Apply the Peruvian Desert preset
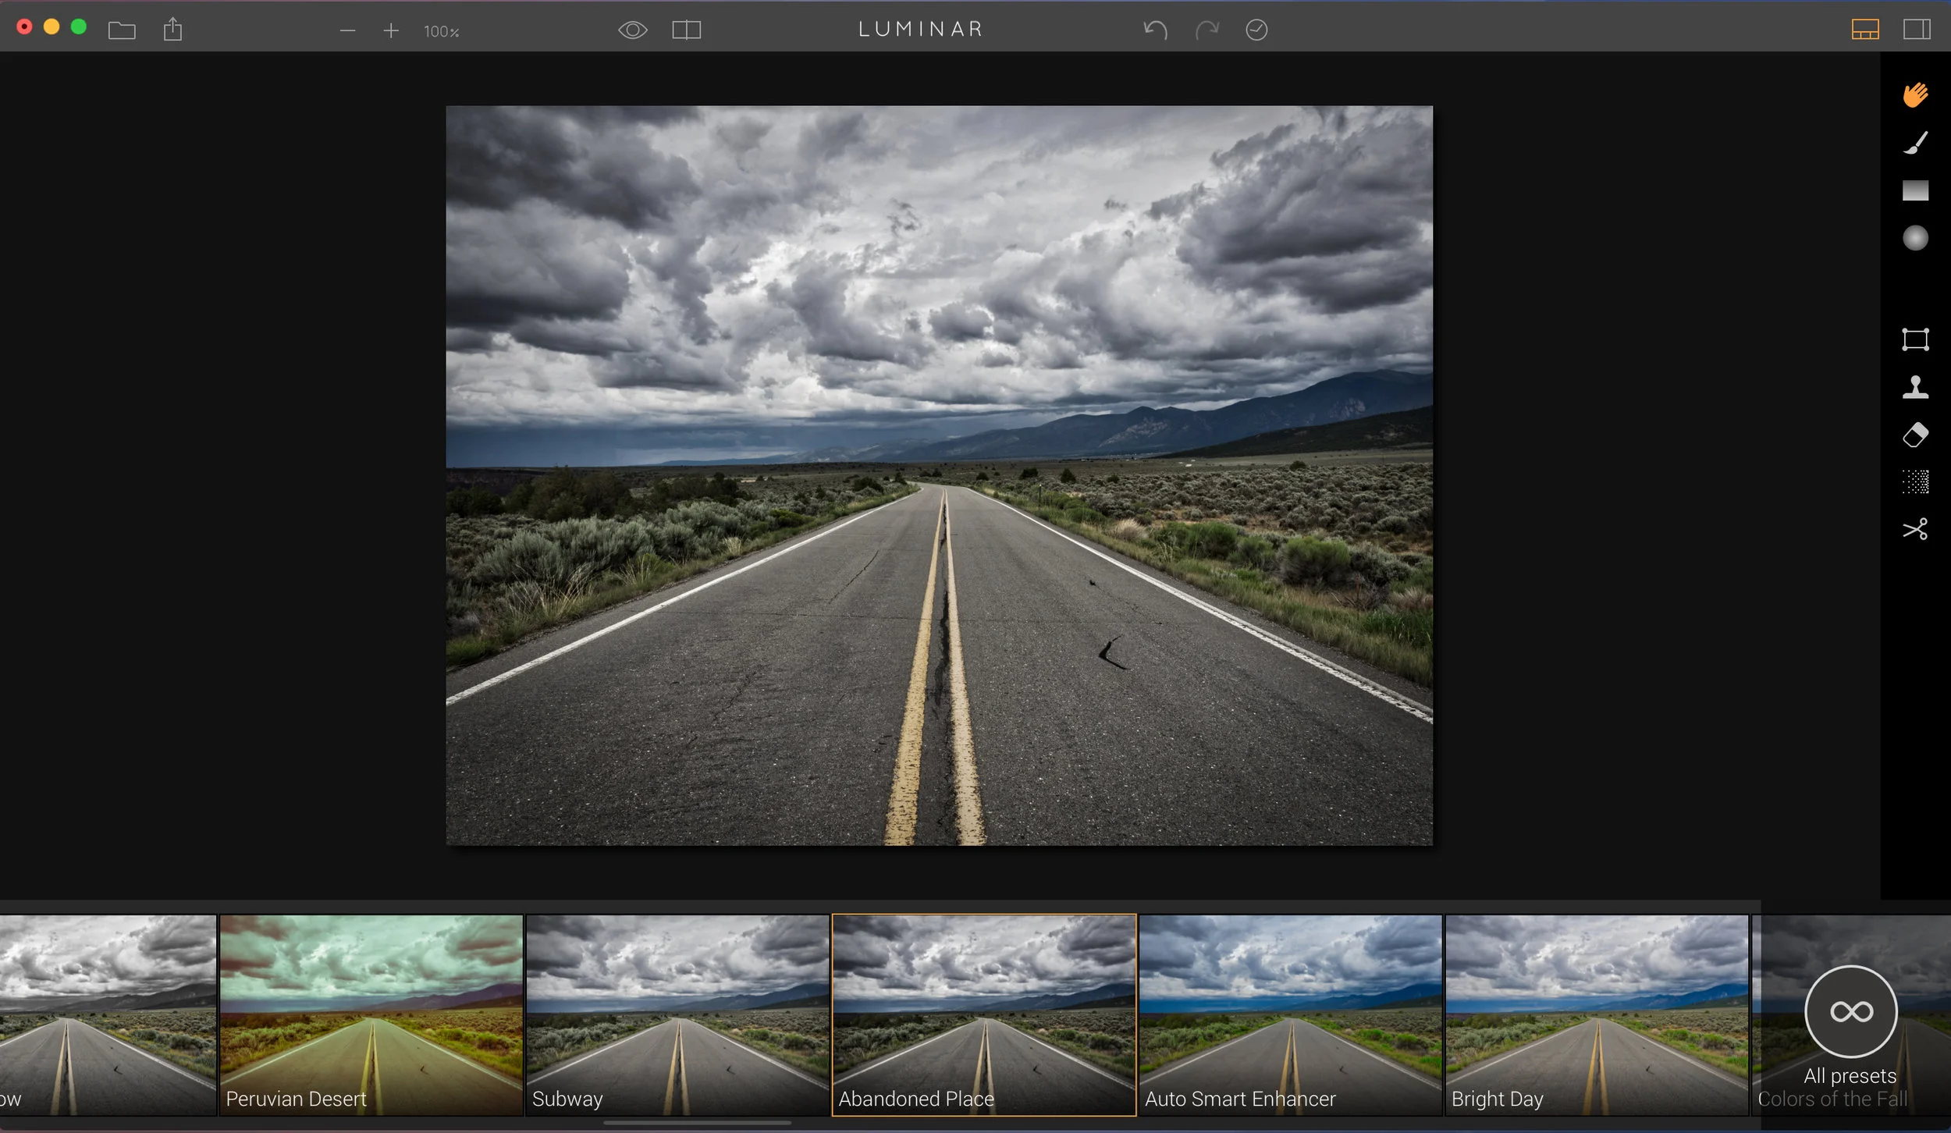This screenshot has height=1133, width=1951. pos(371,1014)
